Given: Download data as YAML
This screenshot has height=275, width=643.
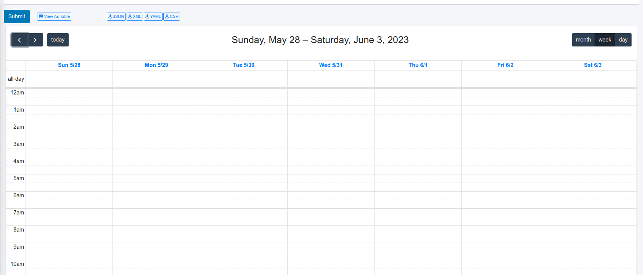Looking at the screenshot, I should pos(153,16).
